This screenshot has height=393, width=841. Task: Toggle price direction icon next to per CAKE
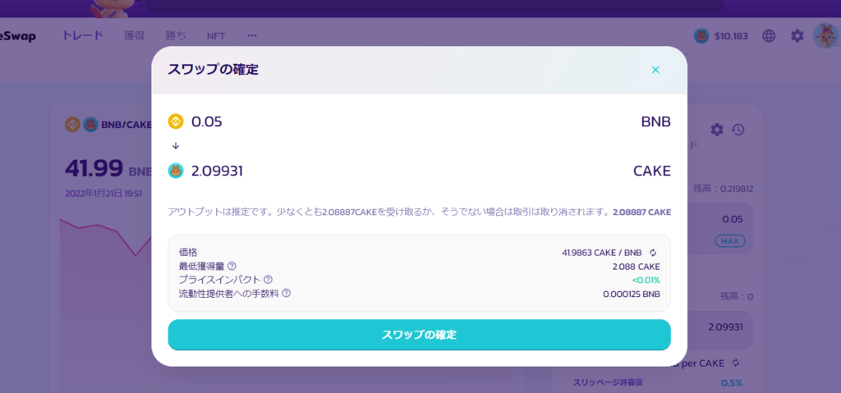(736, 363)
